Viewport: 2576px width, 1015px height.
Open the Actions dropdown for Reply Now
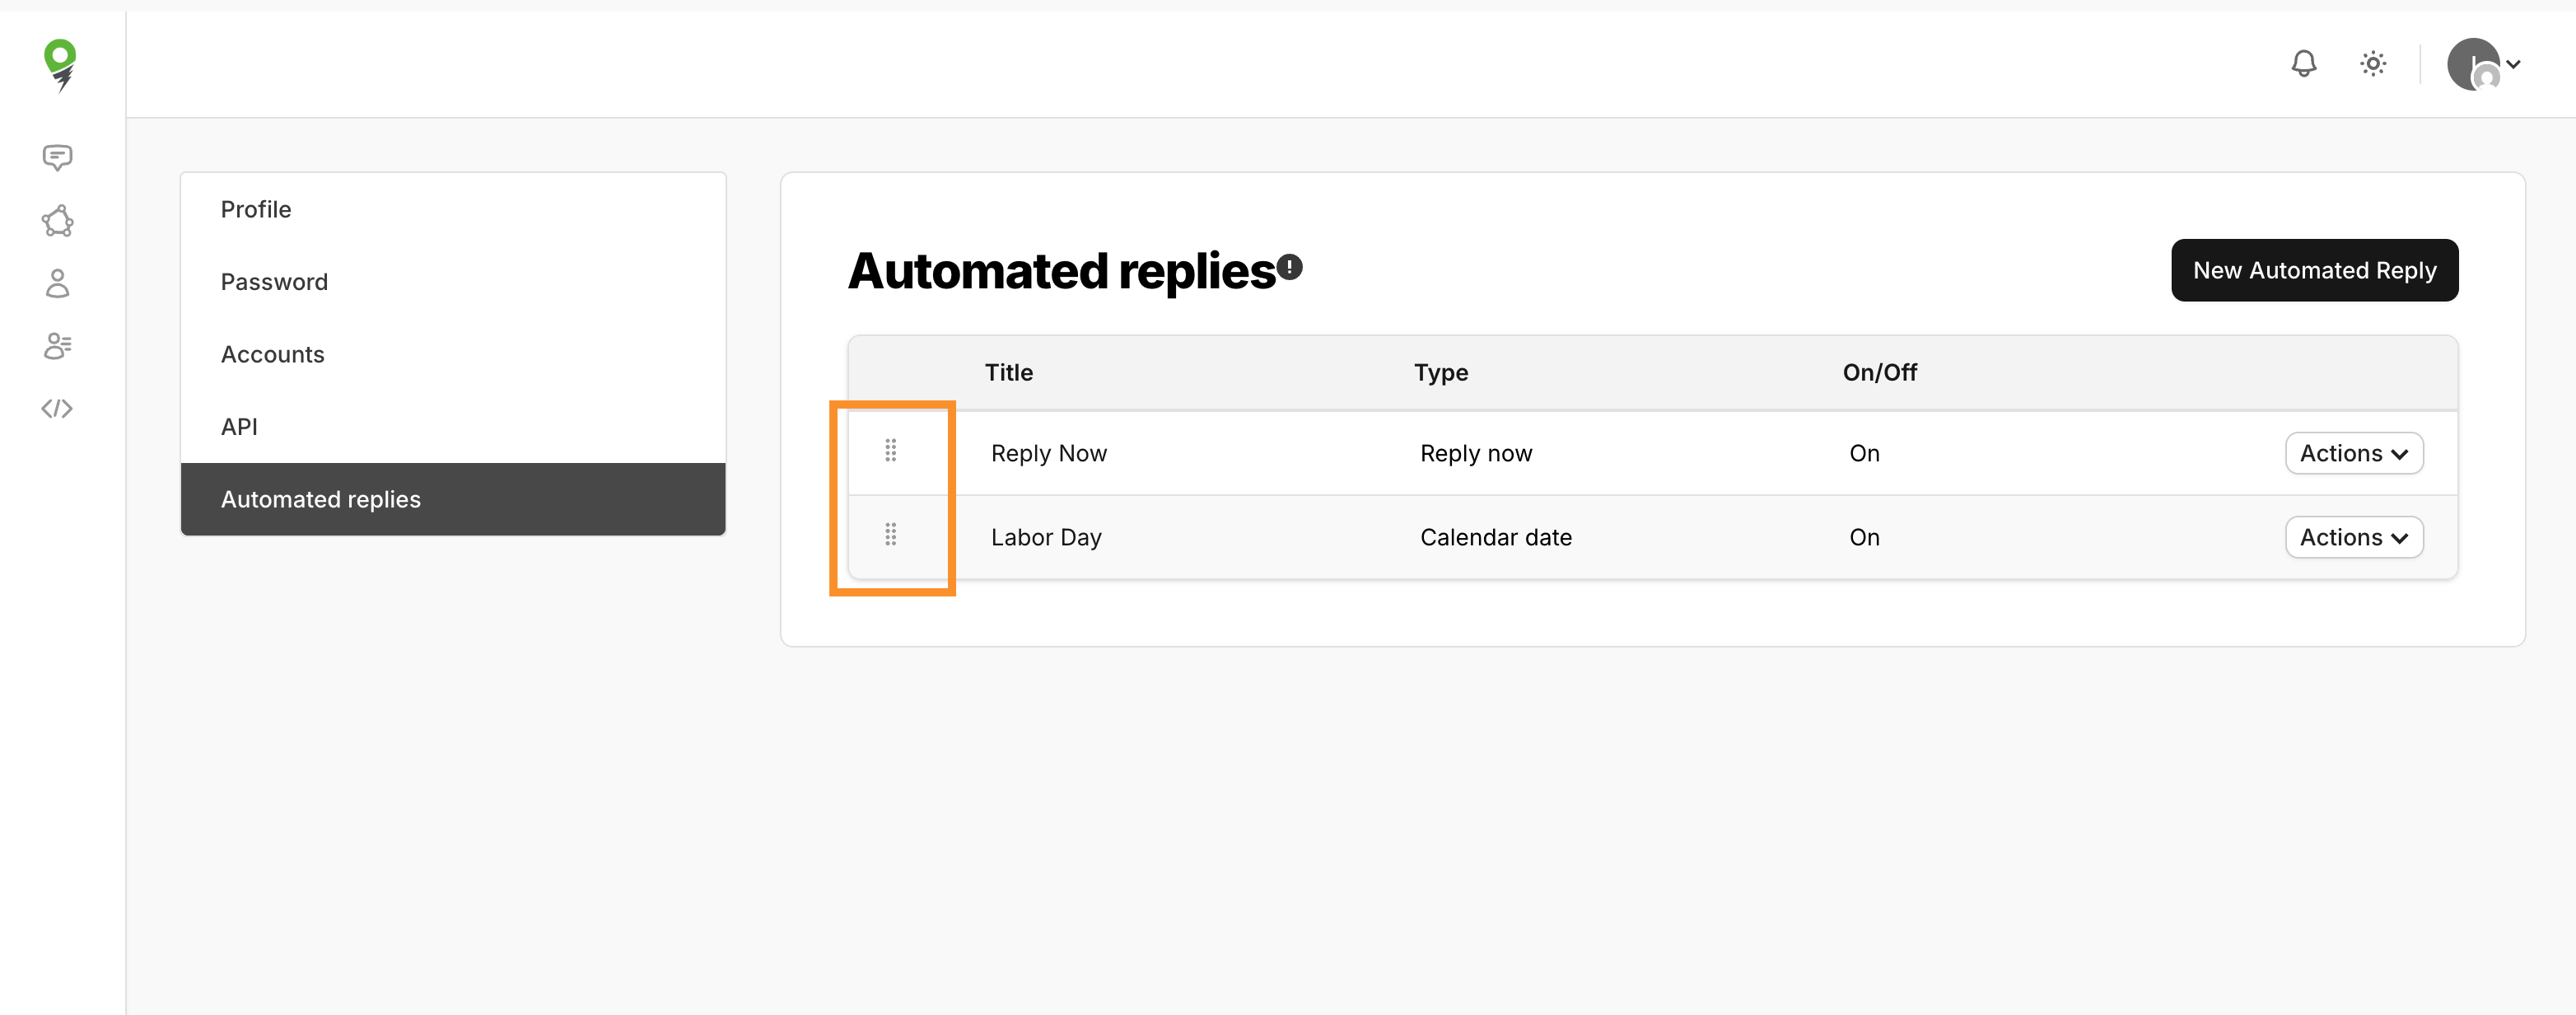(x=2354, y=452)
